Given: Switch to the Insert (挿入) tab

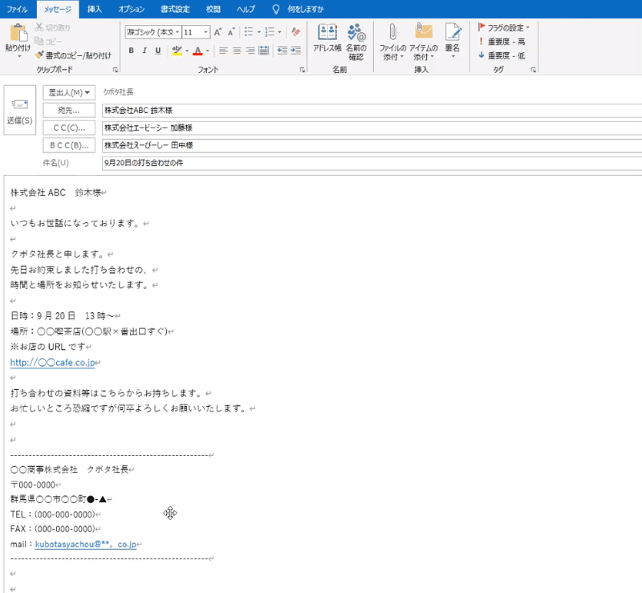Looking at the screenshot, I should 95,9.
